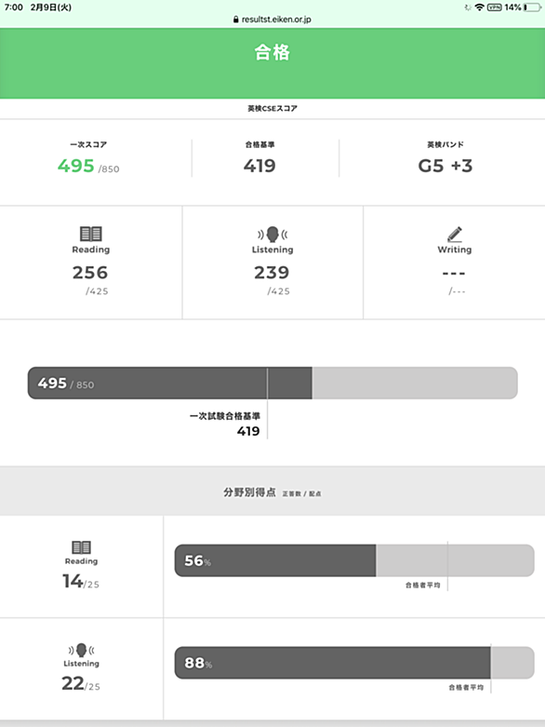Click the 495/850 total score progress bar
The height and width of the screenshot is (727, 545).
(272, 383)
